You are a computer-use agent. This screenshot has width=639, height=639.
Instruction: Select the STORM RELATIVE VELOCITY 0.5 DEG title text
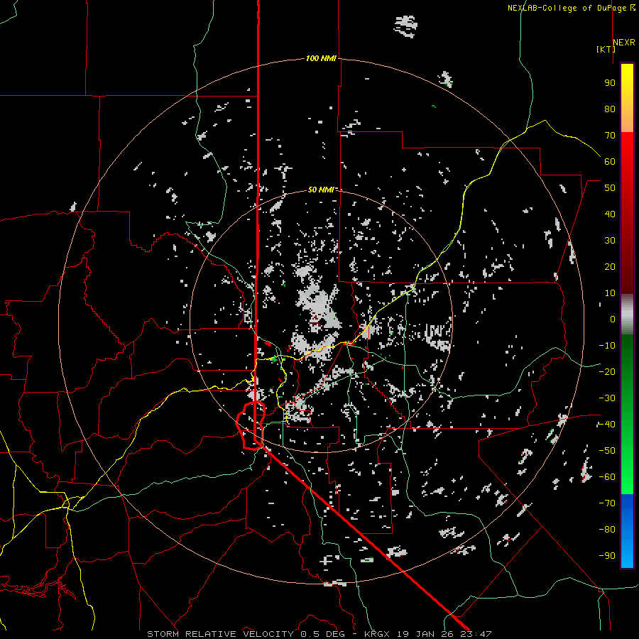[x=246, y=634]
